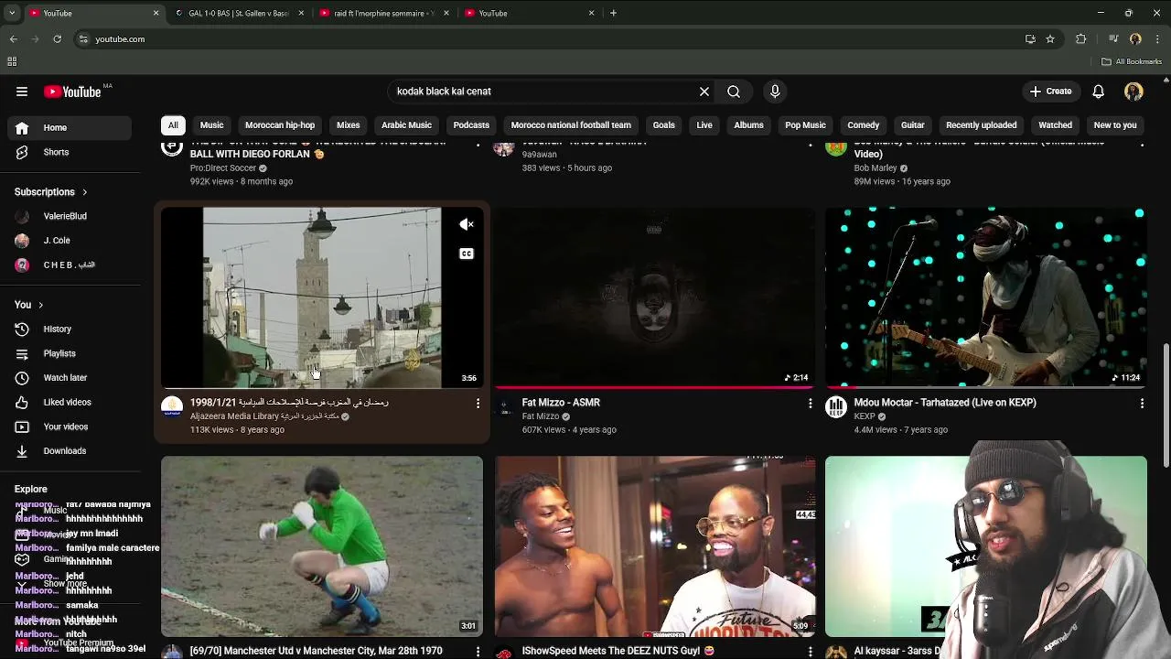1171x659 pixels.
Task: Open options menu for Mdou Moctar video
Action: 1142,403
